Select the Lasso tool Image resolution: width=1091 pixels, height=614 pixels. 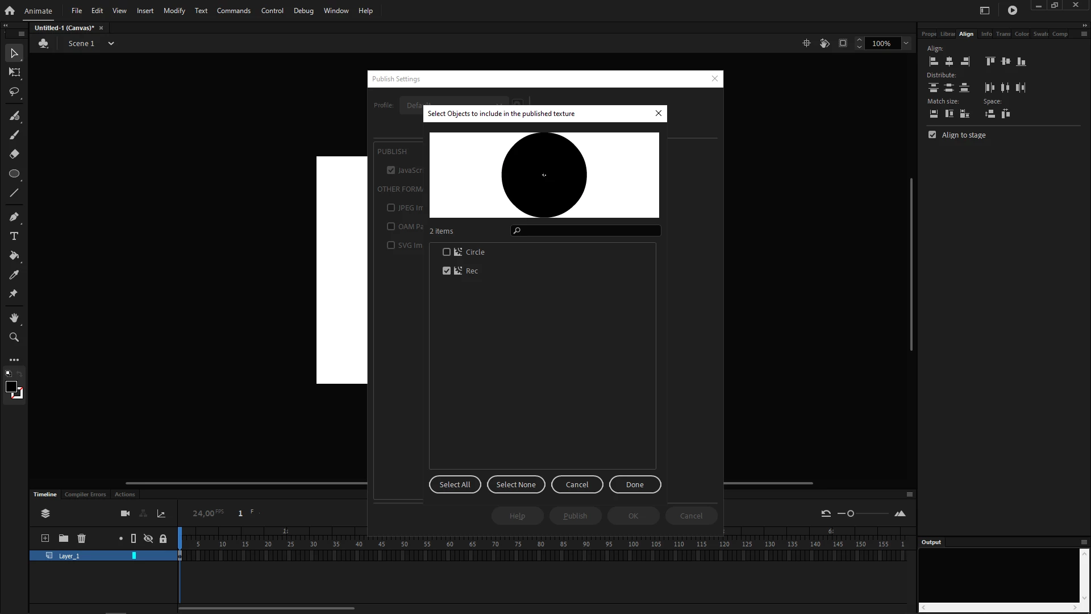pyautogui.click(x=14, y=92)
